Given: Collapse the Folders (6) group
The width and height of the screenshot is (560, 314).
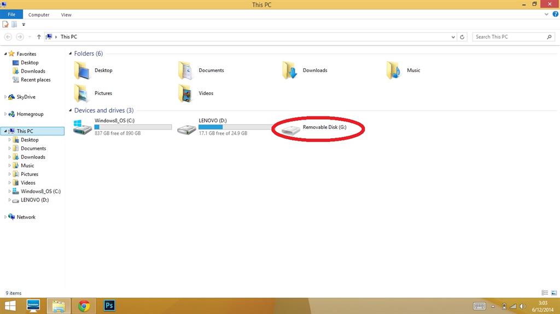Looking at the screenshot, I should coord(70,54).
